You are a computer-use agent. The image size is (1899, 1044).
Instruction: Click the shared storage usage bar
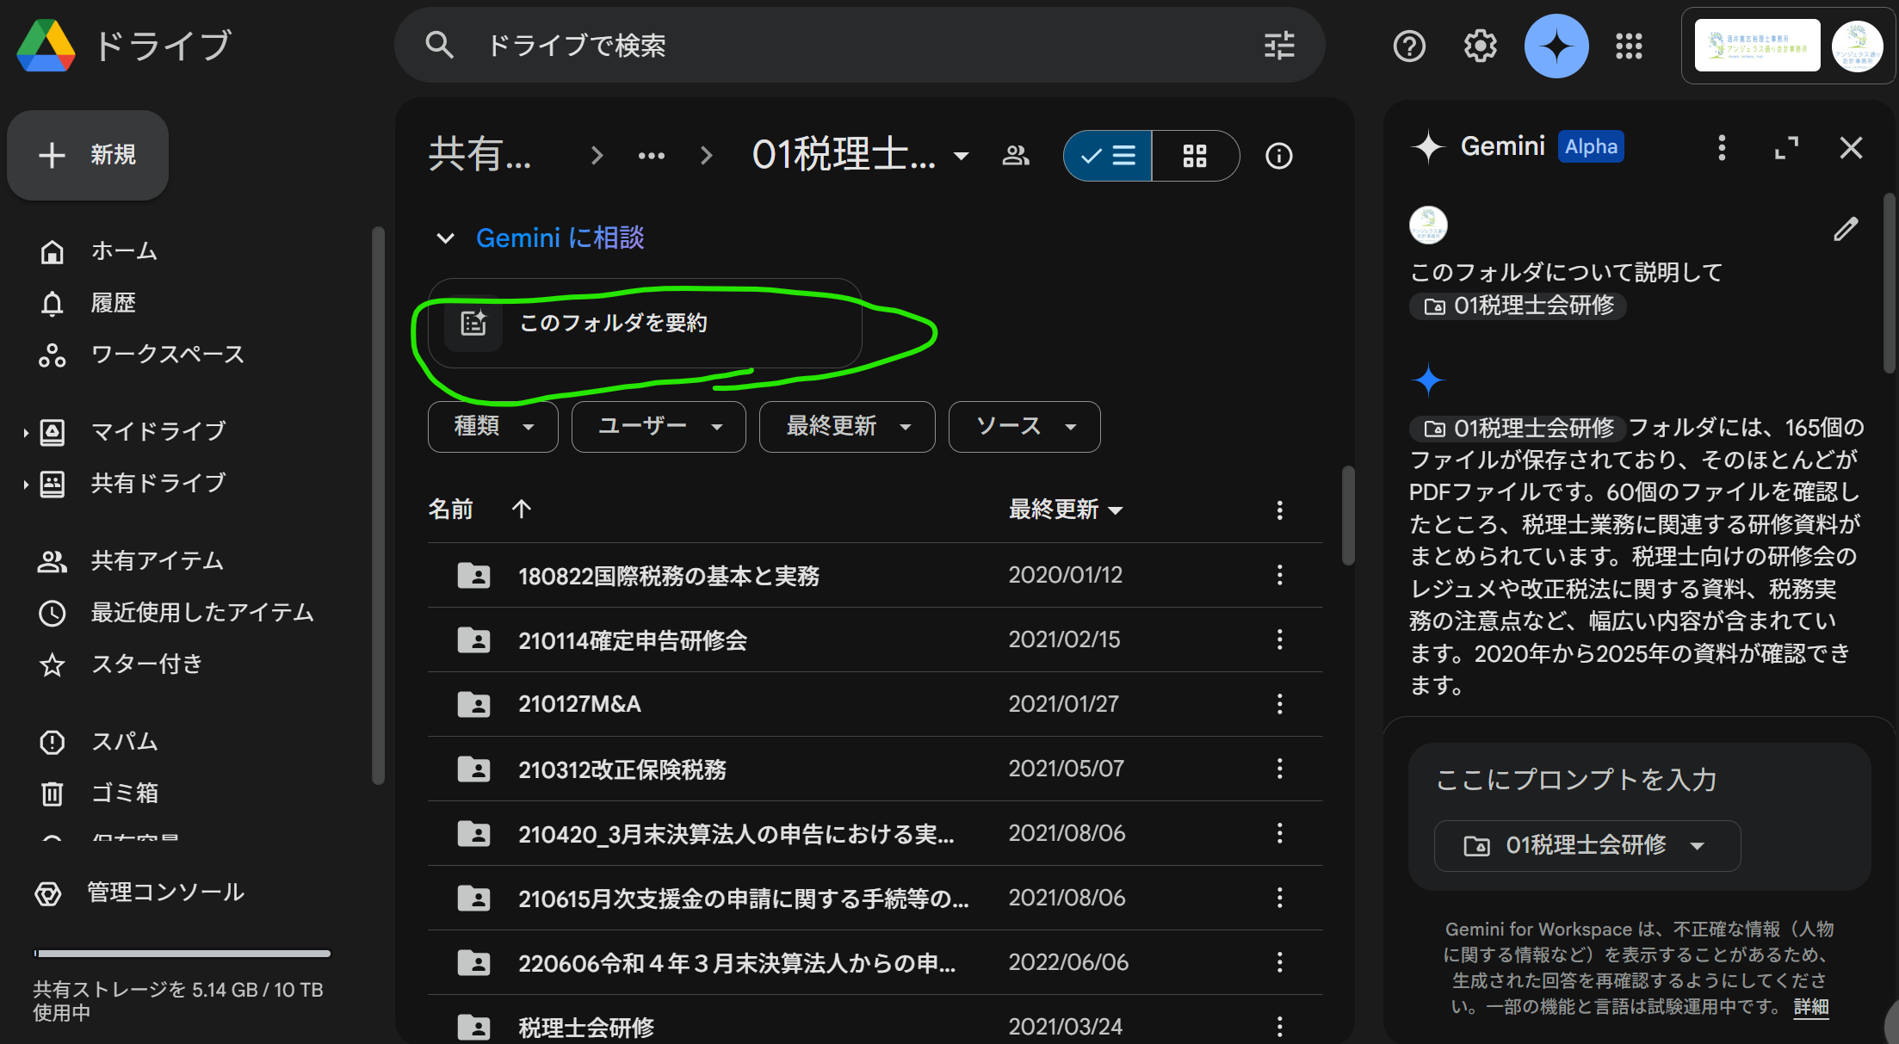[182, 954]
